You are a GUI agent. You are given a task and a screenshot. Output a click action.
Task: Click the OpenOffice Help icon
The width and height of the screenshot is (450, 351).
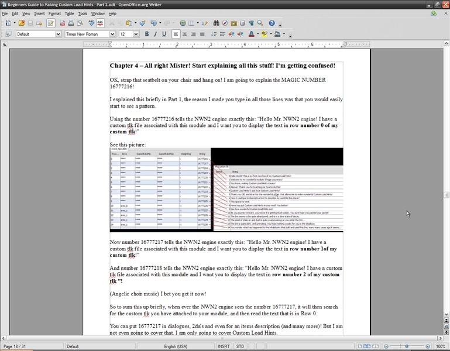pyautogui.click(x=272, y=23)
